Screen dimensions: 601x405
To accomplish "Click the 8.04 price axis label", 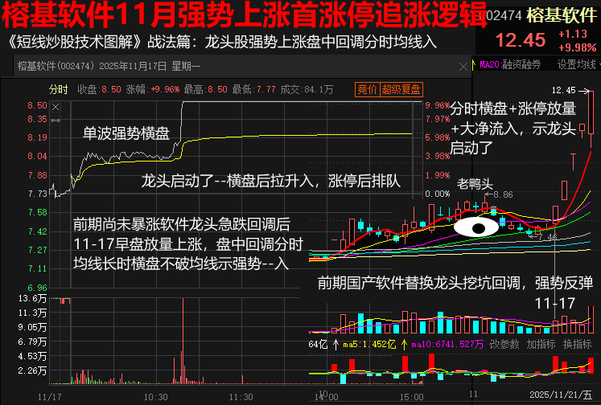I will [x=37, y=156].
